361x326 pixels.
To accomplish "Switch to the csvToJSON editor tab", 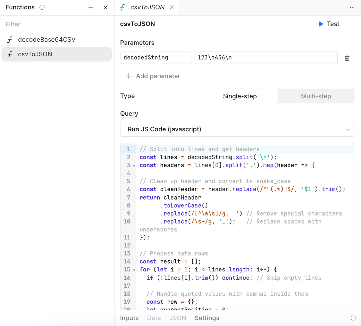I will [x=147, y=7].
